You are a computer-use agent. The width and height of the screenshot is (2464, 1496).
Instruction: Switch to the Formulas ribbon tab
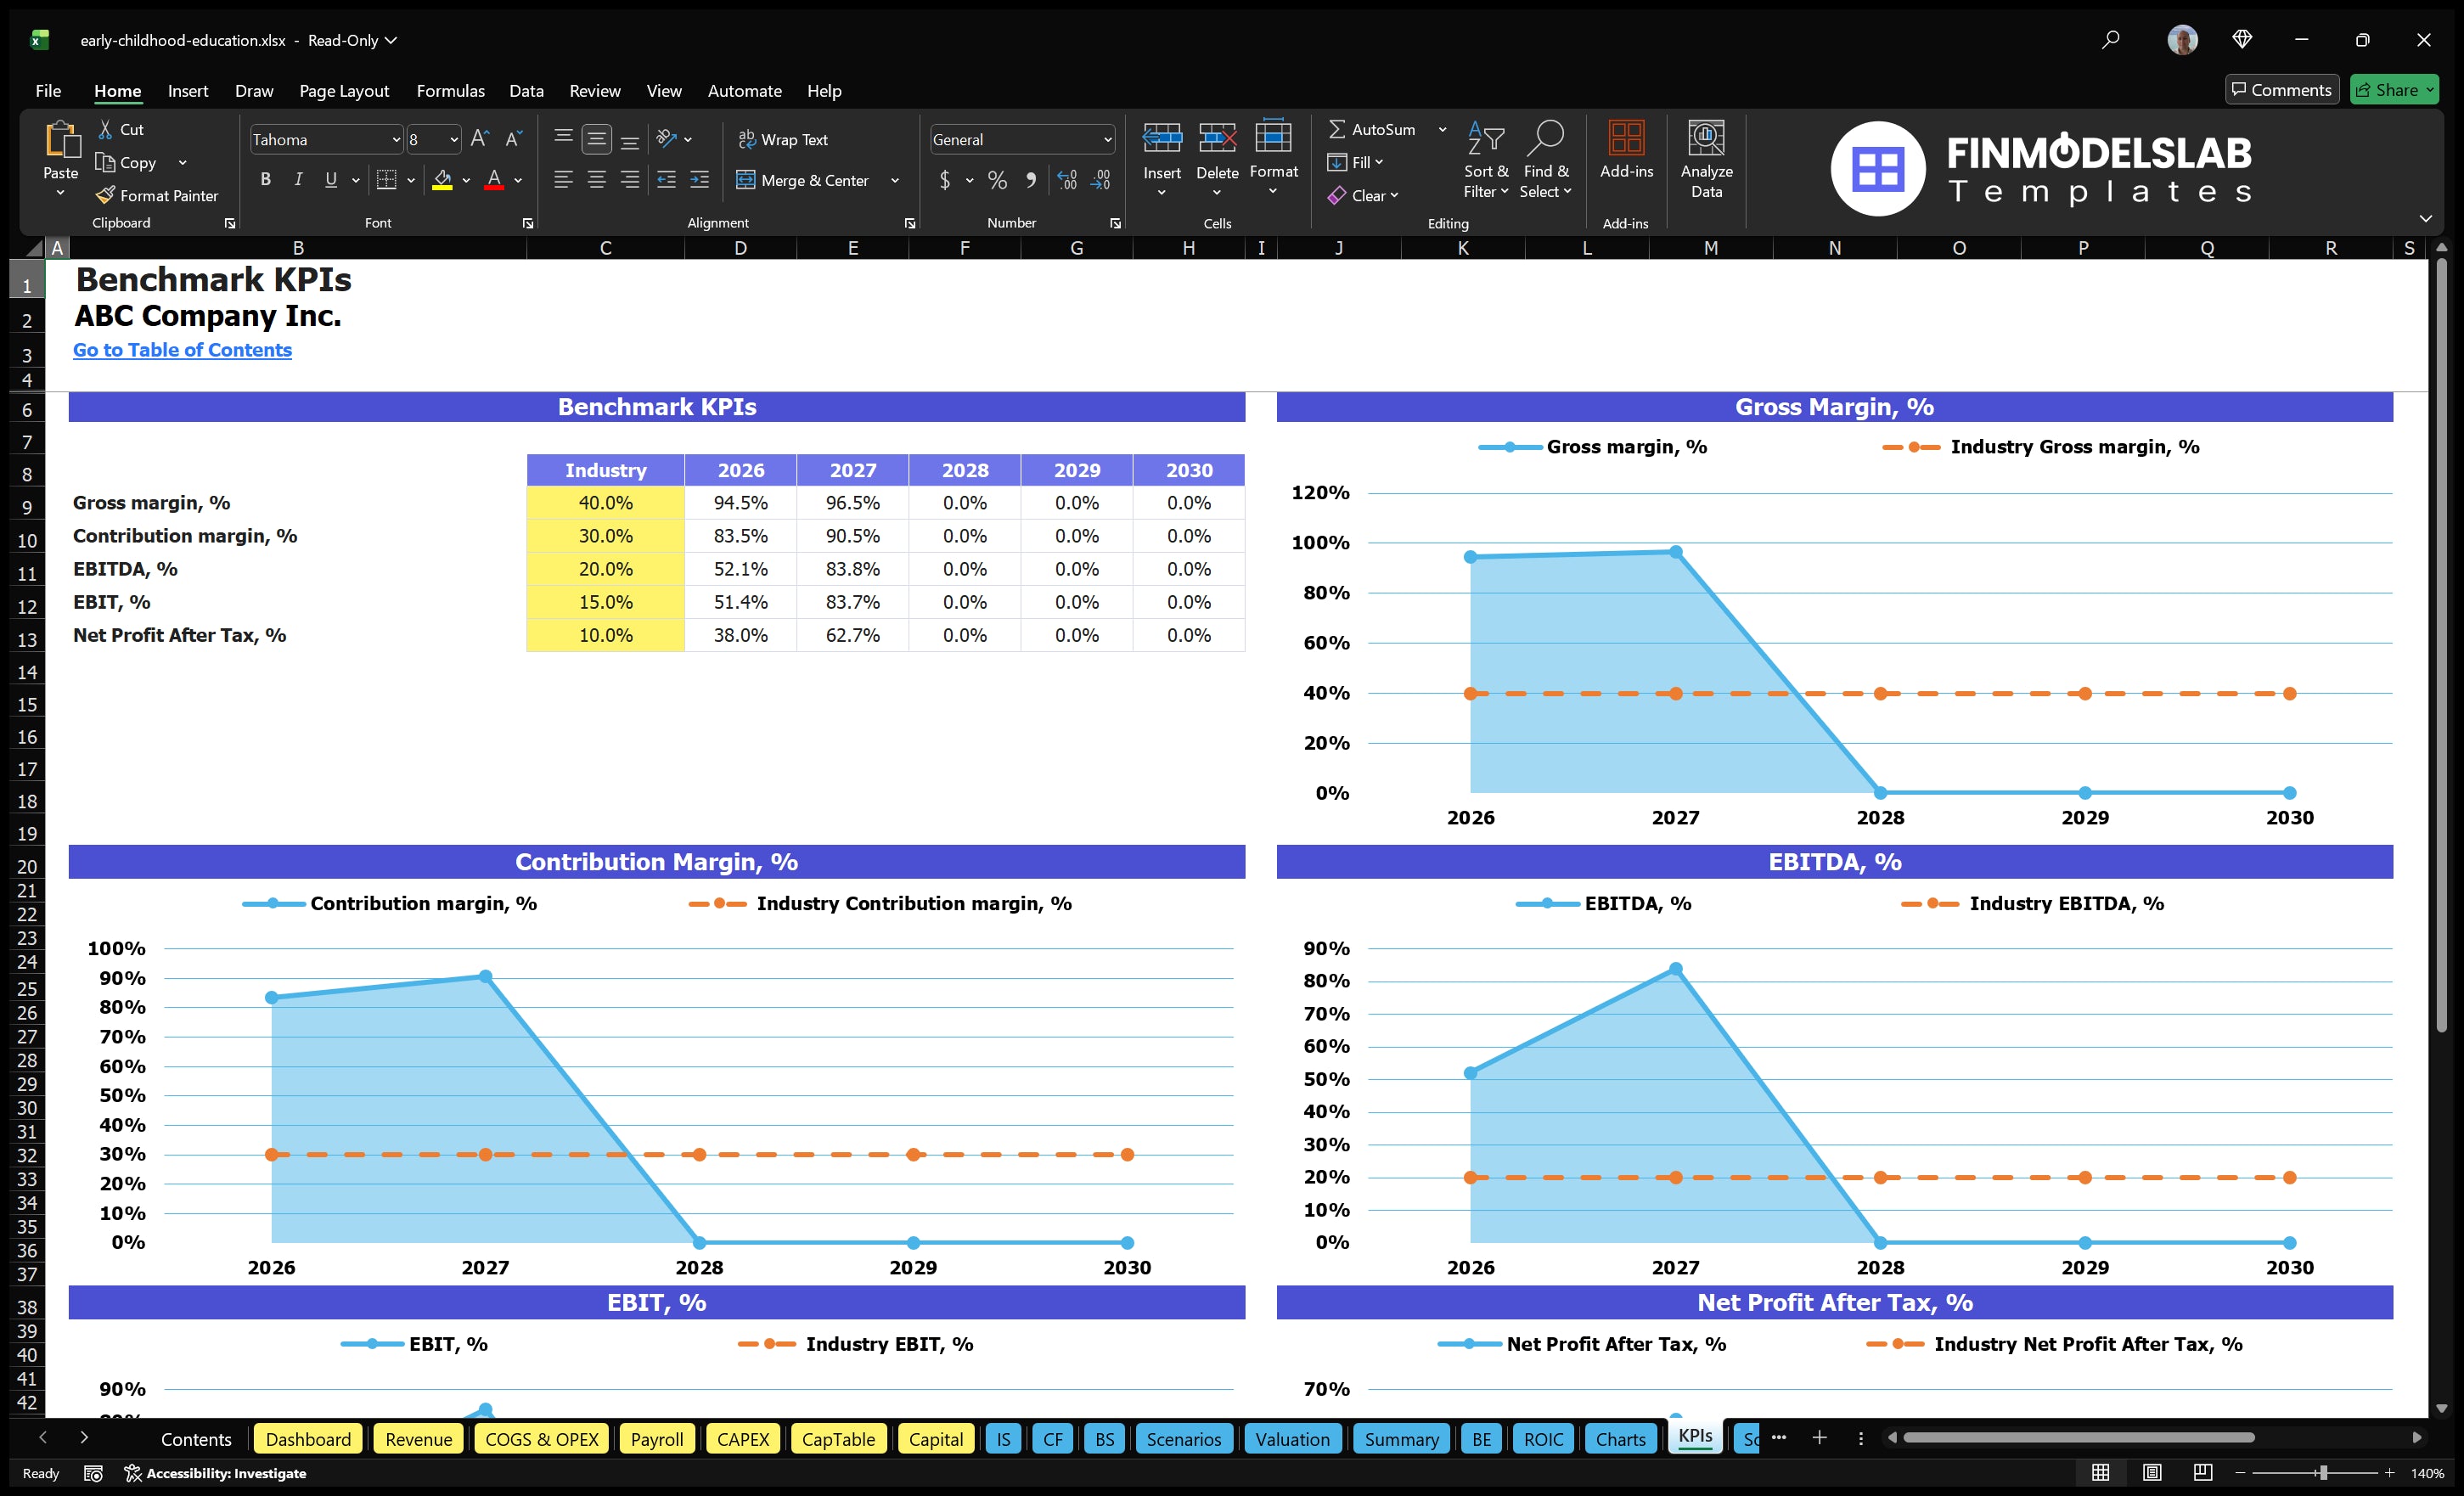[x=450, y=90]
